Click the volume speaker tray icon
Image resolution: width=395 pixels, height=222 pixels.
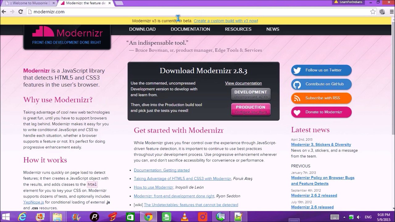point(359,217)
